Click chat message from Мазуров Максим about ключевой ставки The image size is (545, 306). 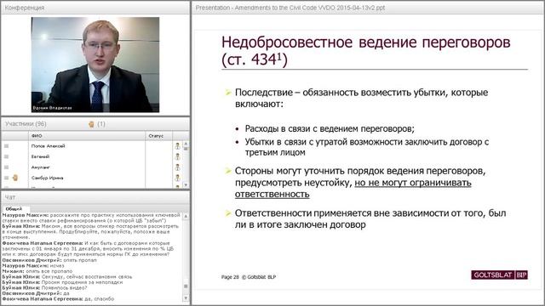(x=91, y=218)
